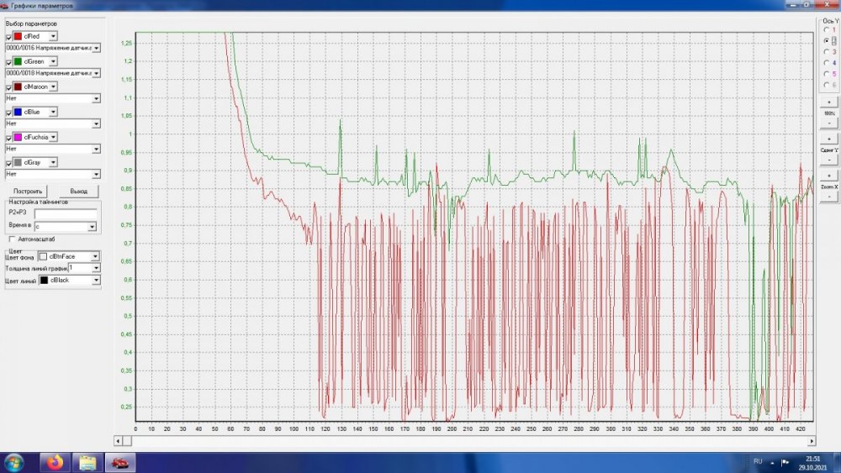The width and height of the screenshot is (841, 473).
Task: Open the clRed color dropdown
Action: [x=53, y=36]
